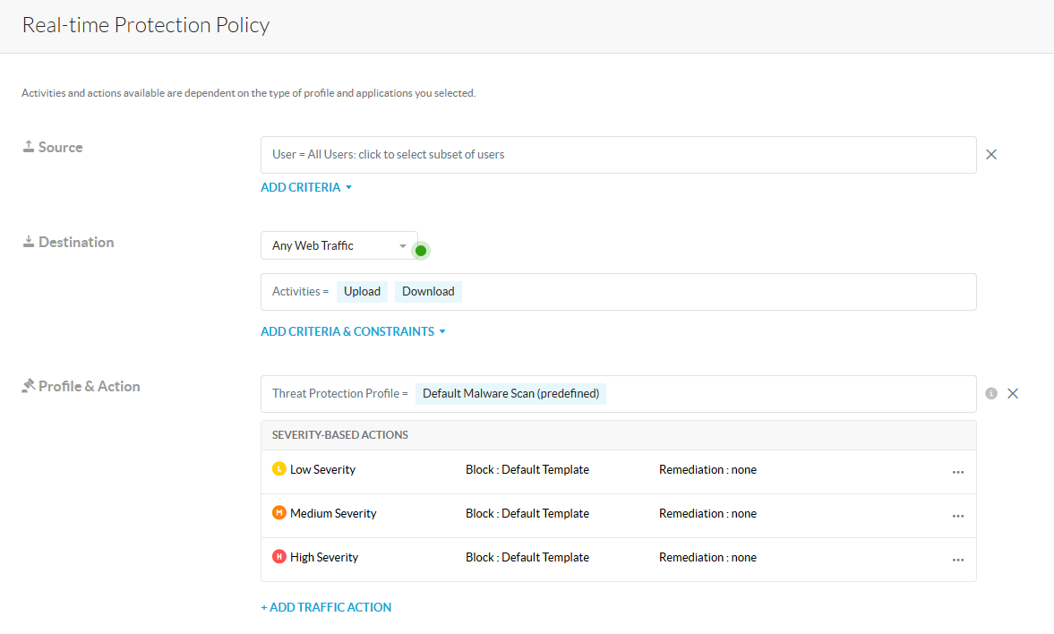1054x634 pixels.
Task: Click the User = All Users field
Action: click(x=618, y=155)
